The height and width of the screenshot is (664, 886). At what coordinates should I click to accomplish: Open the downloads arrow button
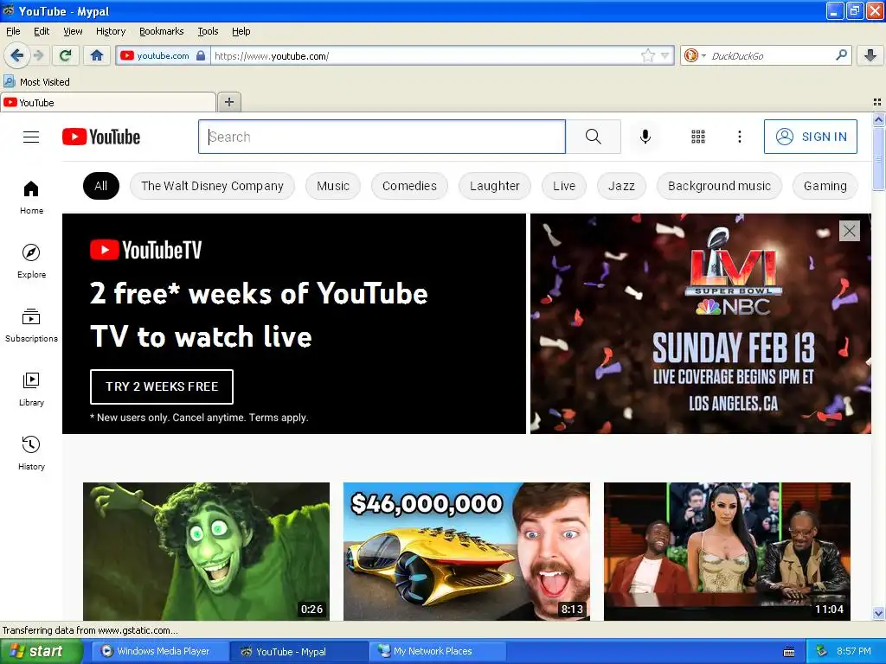pyautogui.click(x=870, y=55)
